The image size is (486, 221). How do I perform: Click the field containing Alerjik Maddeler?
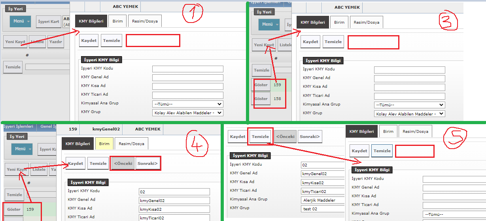(x=322, y=200)
